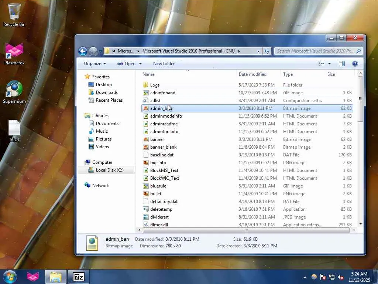Toggle the preview pane button
The image size is (378, 284).
tap(341, 64)
